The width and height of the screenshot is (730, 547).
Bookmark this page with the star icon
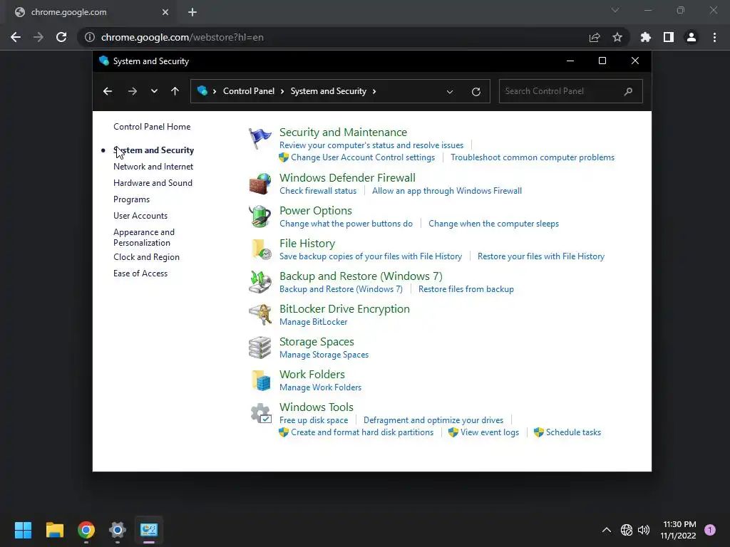(617, 37)
